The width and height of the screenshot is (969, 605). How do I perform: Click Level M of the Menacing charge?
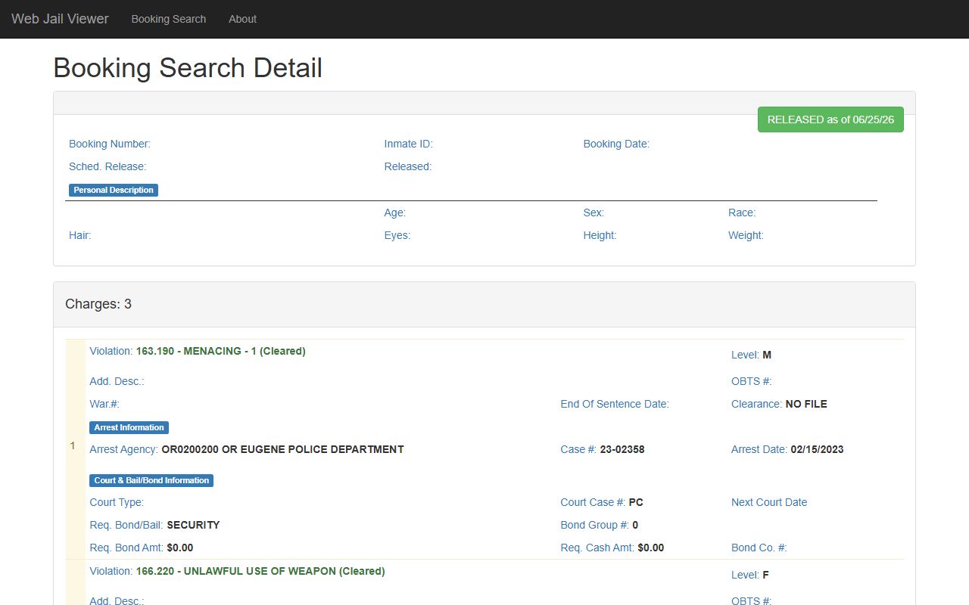(x=767, y=355)
